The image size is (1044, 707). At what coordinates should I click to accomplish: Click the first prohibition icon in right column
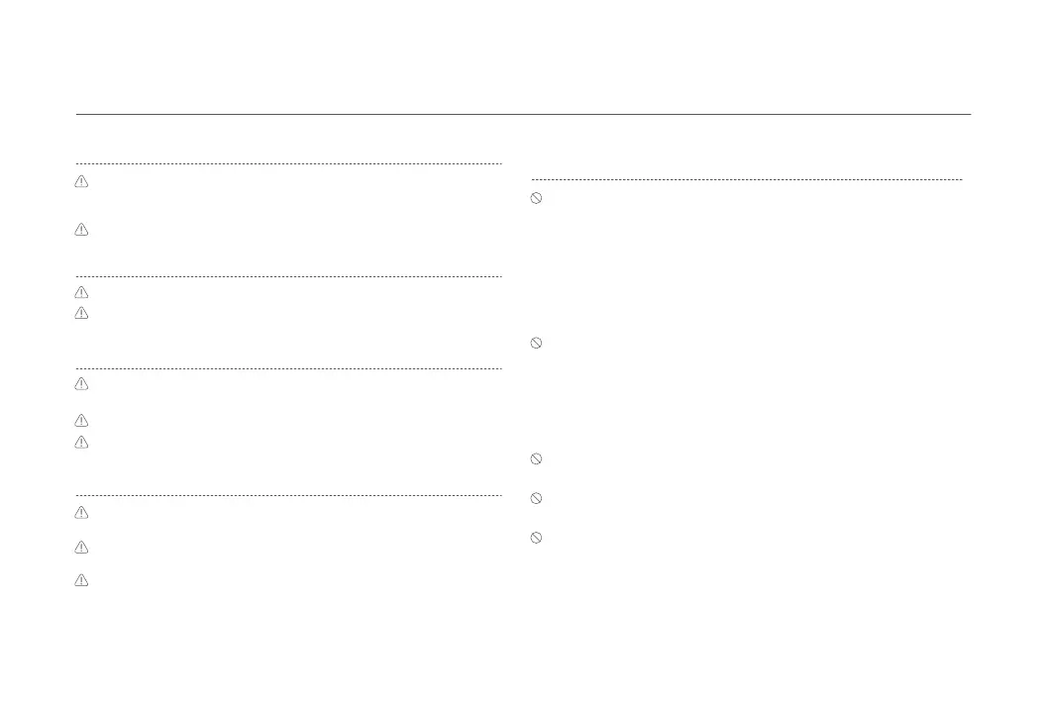pos(536,198)
